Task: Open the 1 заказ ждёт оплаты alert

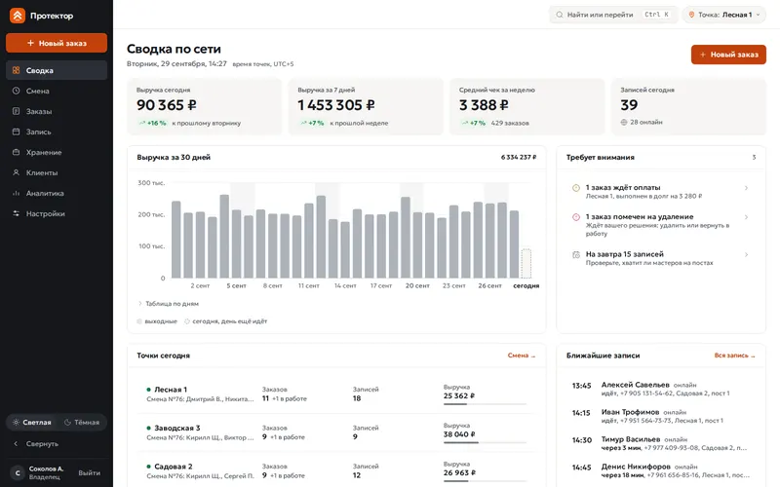Action: click(661, 191)
